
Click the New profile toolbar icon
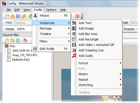(x=7, y=16)
